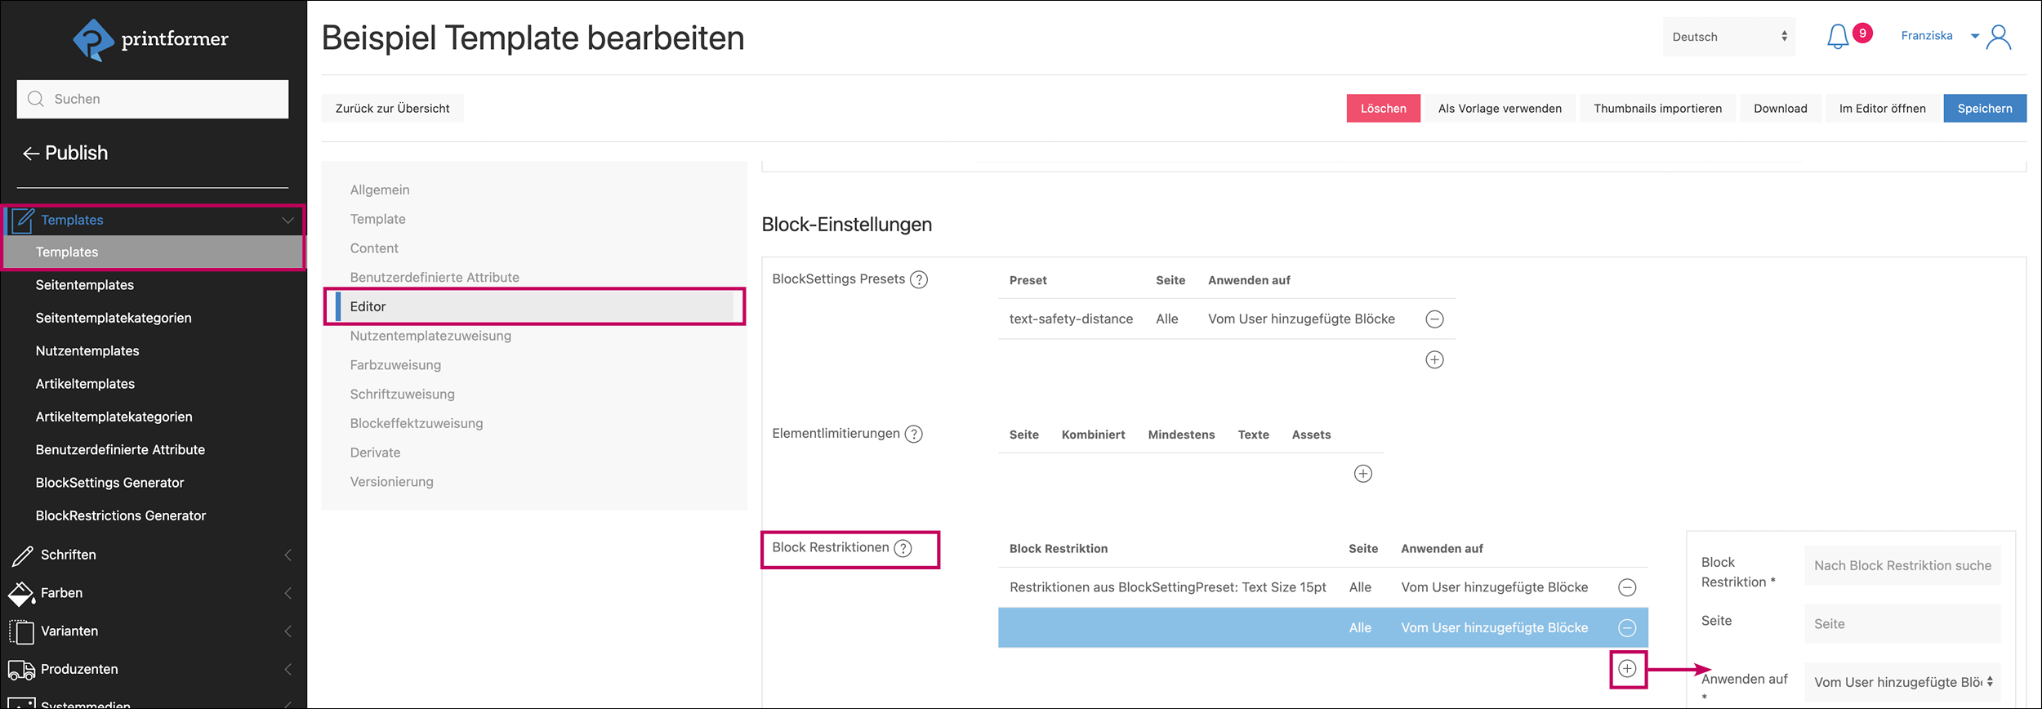Open the Deutsch language dropdown
The image size is (2042, 709).
pyautogui.click(x=1728, y=37)
